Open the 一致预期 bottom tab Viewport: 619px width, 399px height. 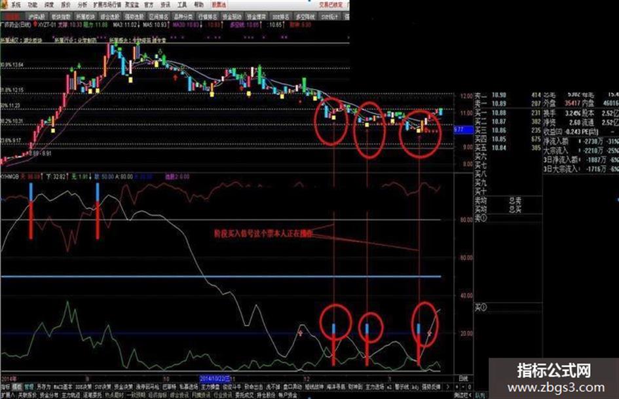tap(137, 394)
